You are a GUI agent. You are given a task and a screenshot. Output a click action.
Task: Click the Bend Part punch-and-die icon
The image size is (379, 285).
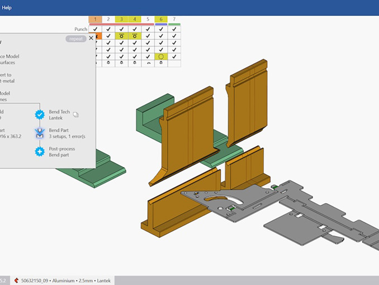pos(40,133)
